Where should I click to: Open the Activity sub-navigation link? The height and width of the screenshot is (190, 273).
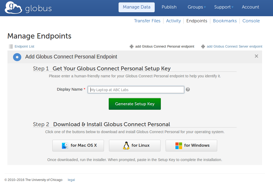click(x=173, y=21)
